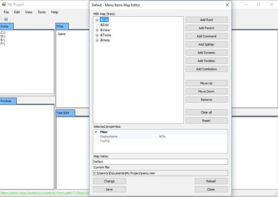Click the Change file button
278x197 pixels.
(109, 181)
